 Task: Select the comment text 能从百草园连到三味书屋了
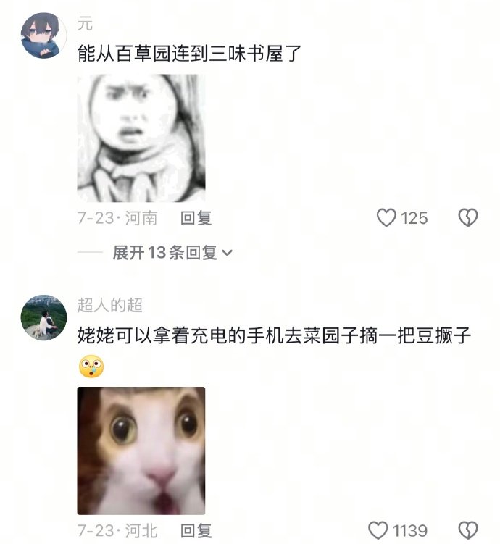(x=189, y=54)
